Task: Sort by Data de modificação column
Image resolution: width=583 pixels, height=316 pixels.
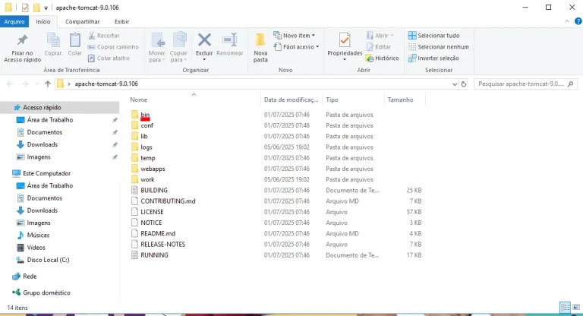Action: 291,100
